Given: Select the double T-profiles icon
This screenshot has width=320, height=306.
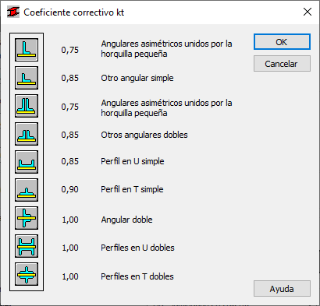Looking at the screenshot, I should click(x=27, y=274).
